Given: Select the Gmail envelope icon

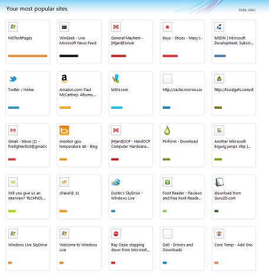Looking at the screenshot, I should [13, 130].
